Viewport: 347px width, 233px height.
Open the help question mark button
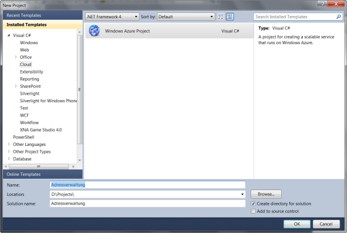(322, 4)
